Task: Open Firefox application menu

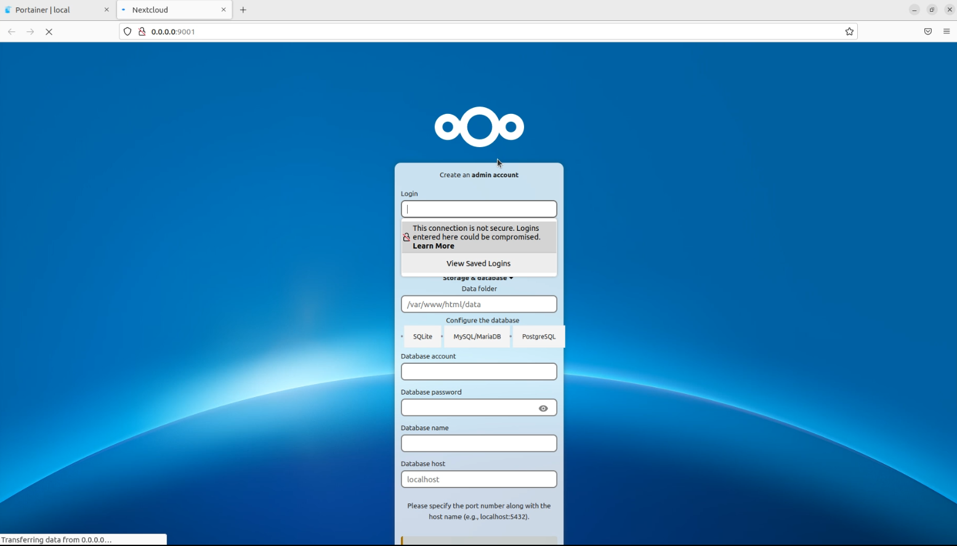Action: pos(947,32)
